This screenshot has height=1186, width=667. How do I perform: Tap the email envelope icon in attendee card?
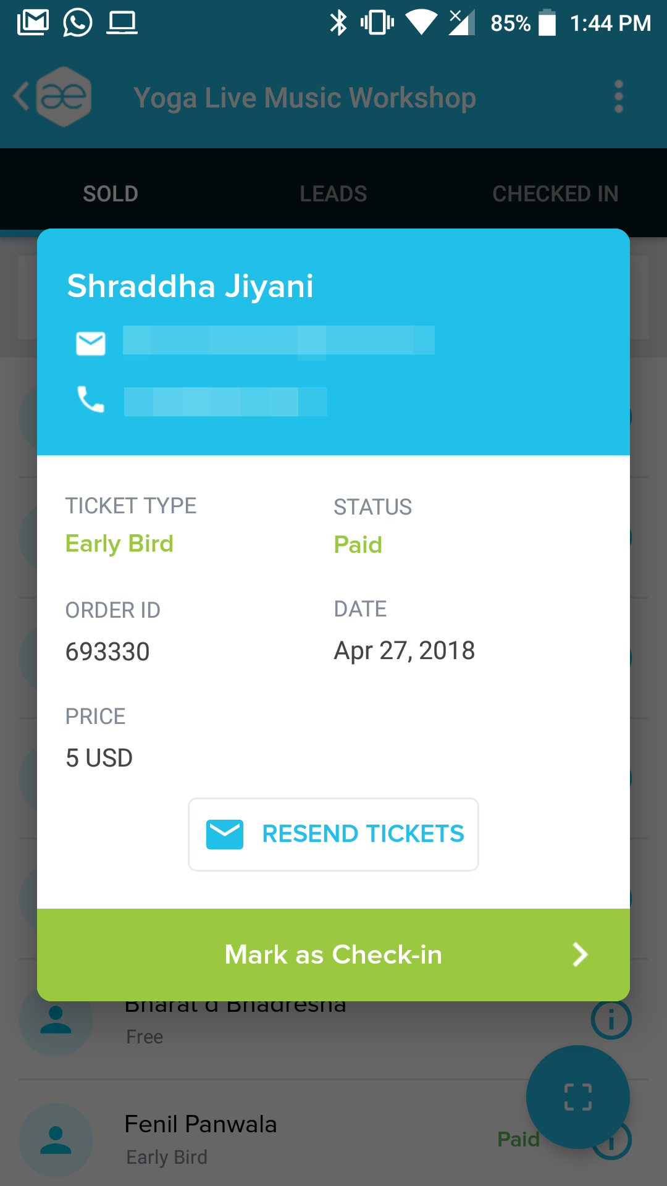click(91, 343)
